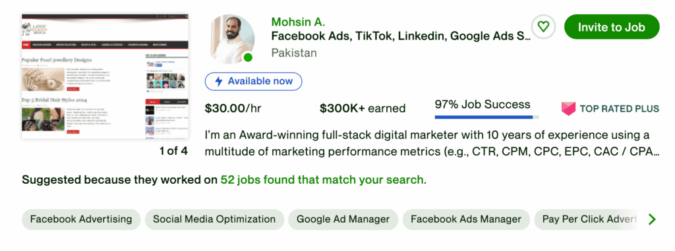Click the Invite to Job button
This screenshot has height=251, width=675.
coord(611,27)
